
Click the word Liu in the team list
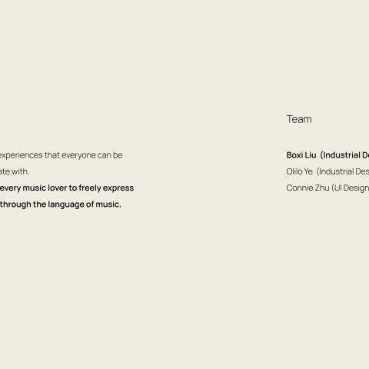[311, 155]
